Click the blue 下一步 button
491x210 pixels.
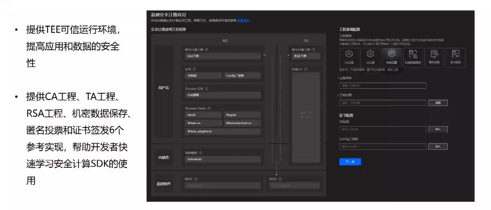coord(350,162)
